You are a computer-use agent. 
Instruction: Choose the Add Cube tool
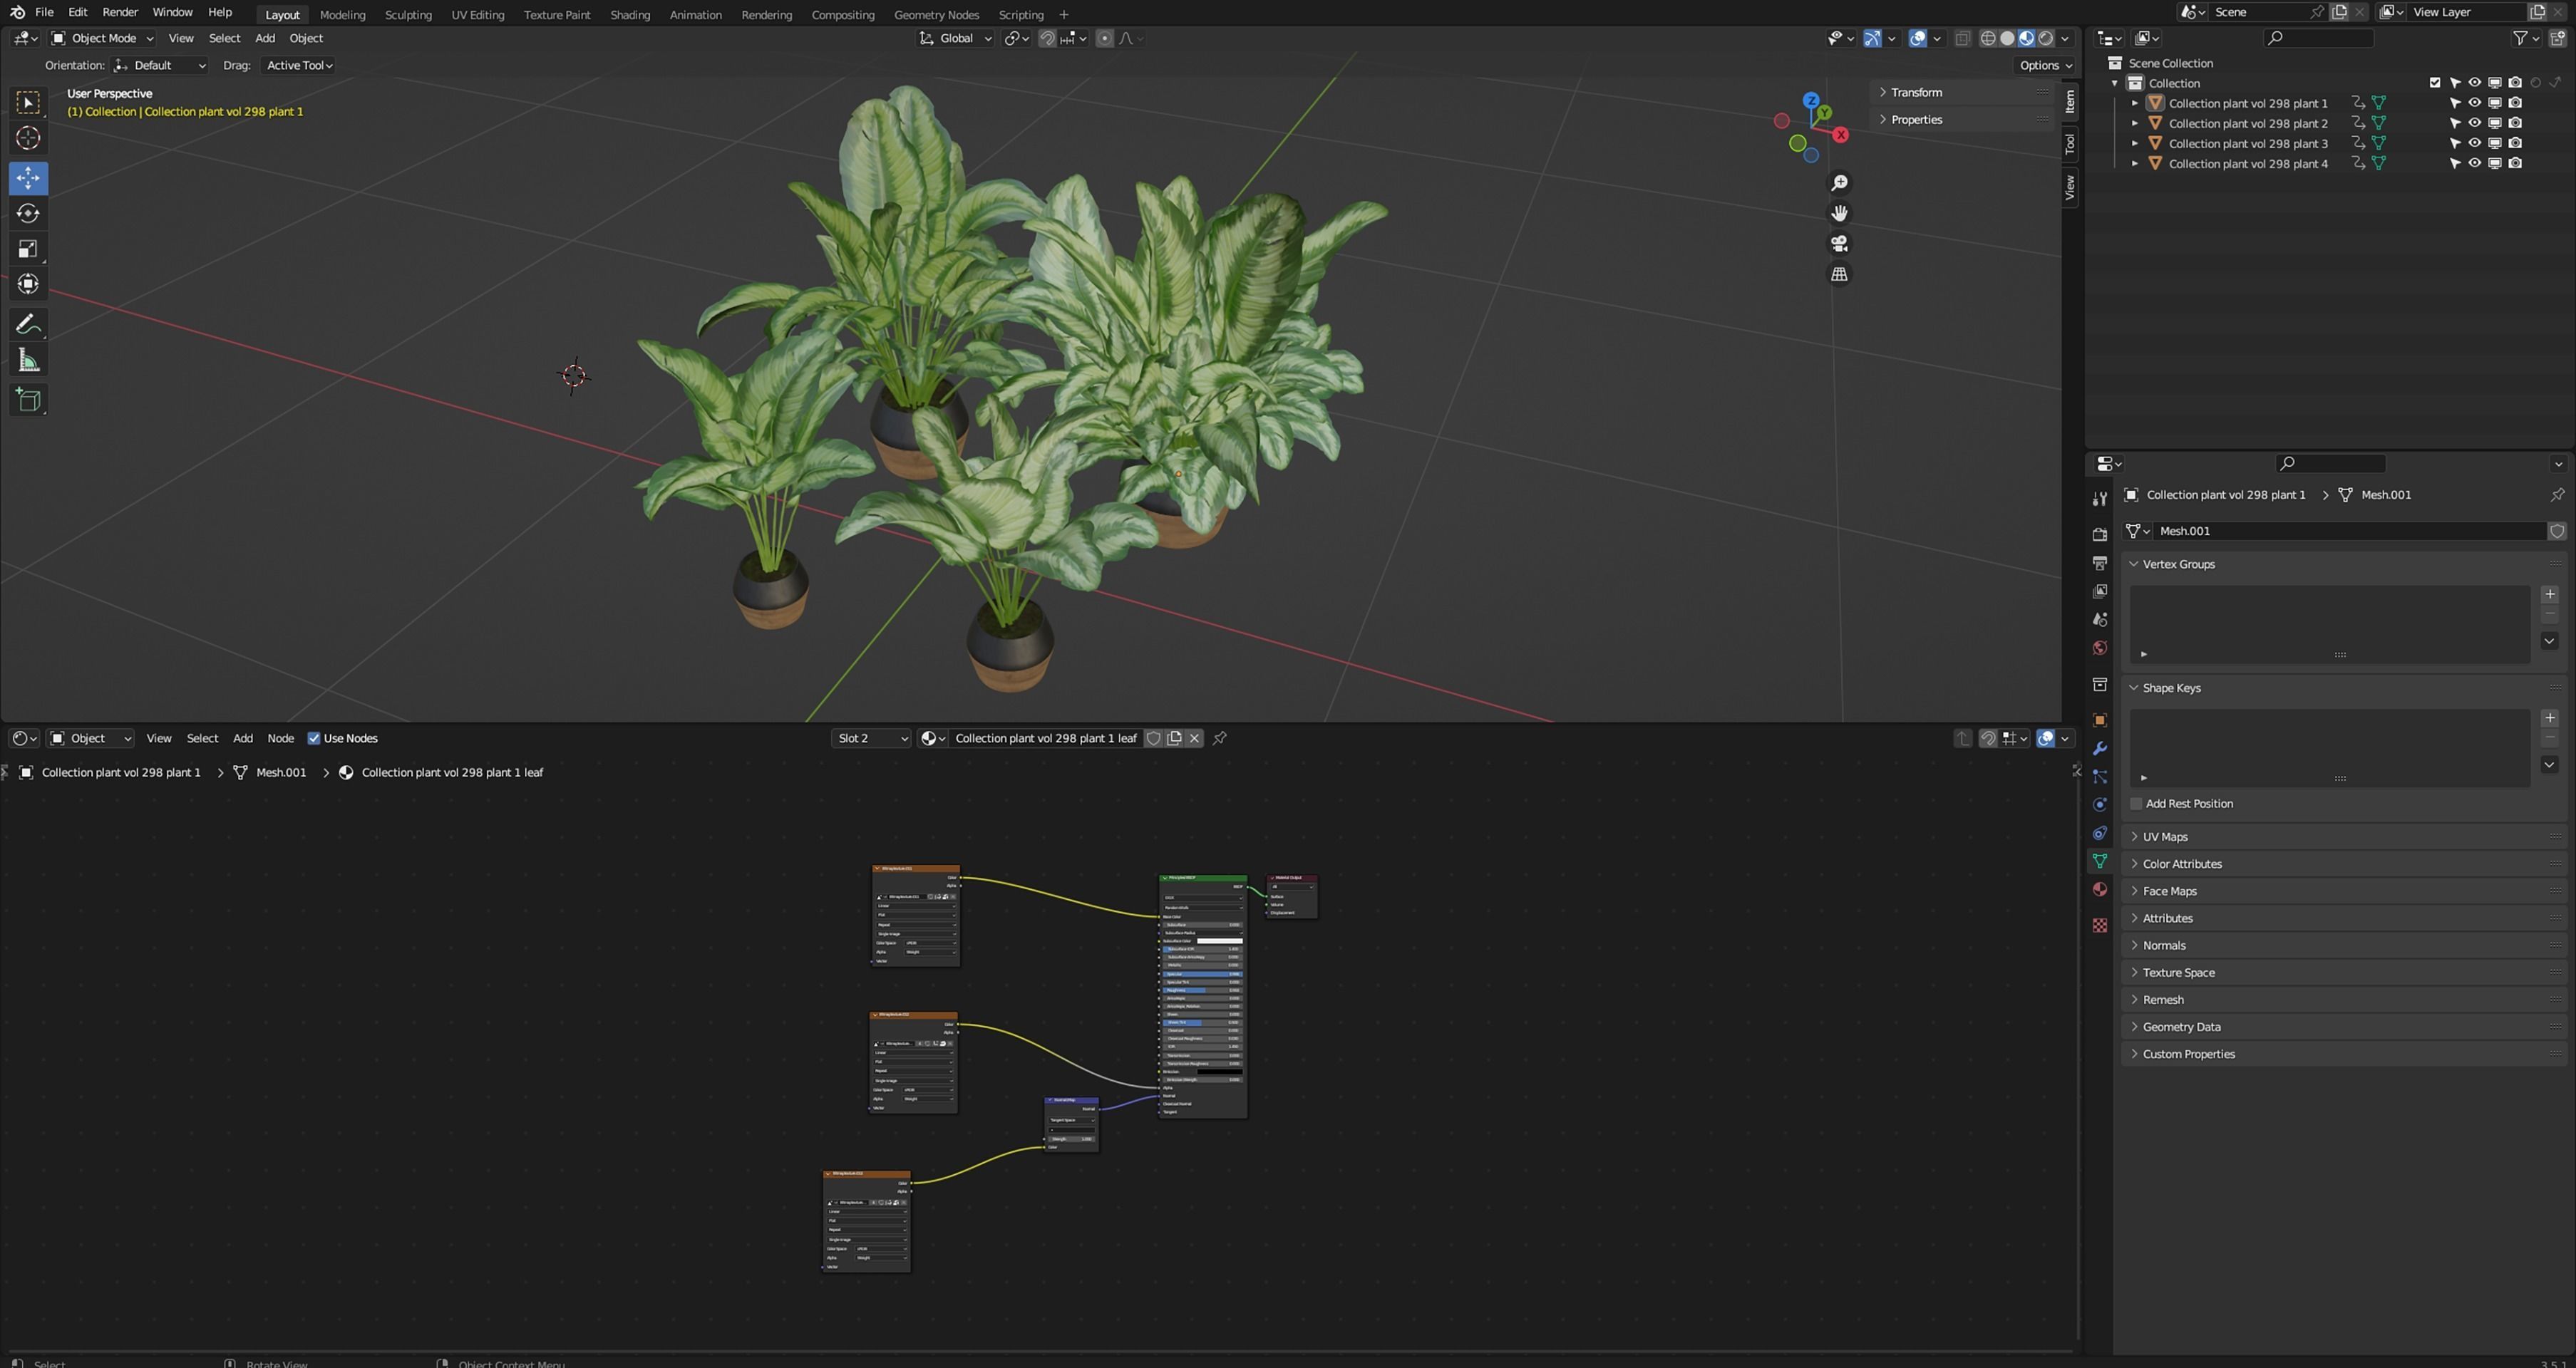(28, 400)
